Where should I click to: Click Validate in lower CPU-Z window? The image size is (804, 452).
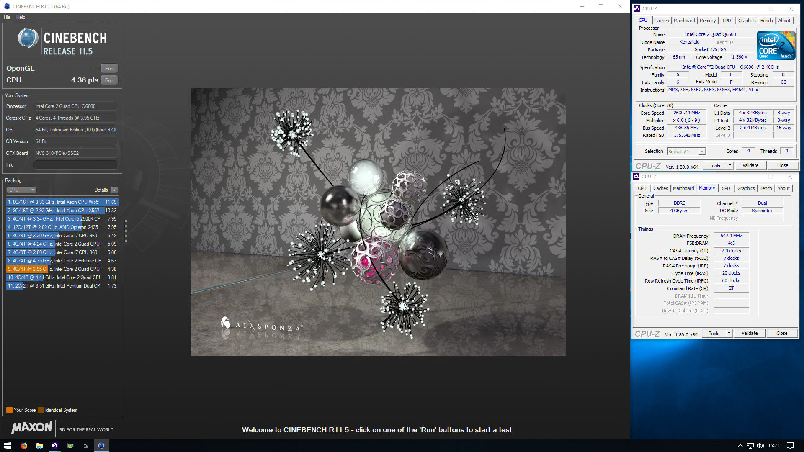point(749,334)
